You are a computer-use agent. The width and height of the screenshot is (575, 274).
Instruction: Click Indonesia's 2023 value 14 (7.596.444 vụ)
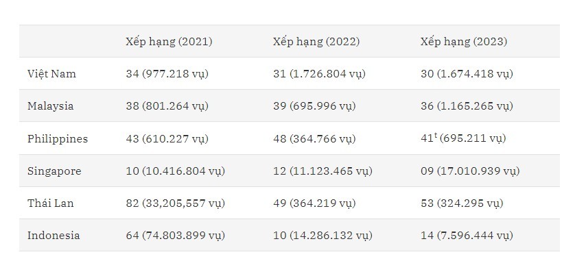click(x=467, y=236)
